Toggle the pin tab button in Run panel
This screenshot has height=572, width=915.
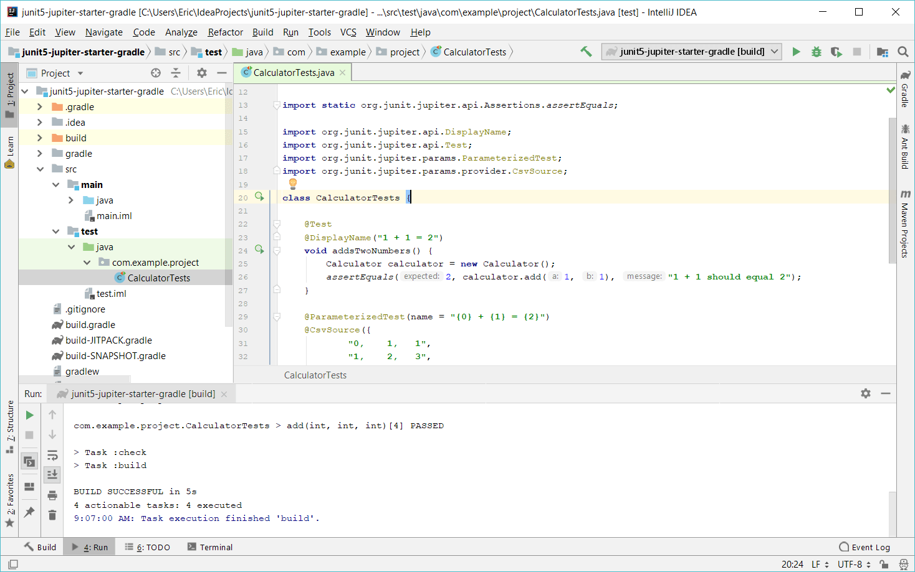[29, 512]
